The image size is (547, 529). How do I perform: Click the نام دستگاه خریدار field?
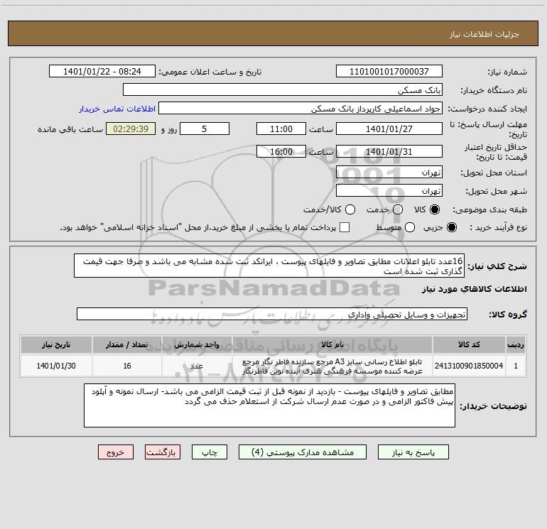pyautogui.click(x=283, y=90)
